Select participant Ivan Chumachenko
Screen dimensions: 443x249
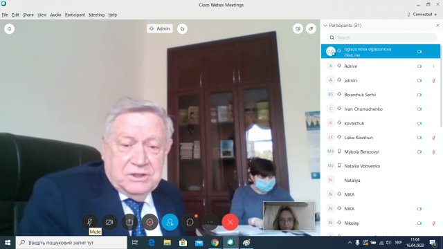pyautogui.click(x=381, y=109)
